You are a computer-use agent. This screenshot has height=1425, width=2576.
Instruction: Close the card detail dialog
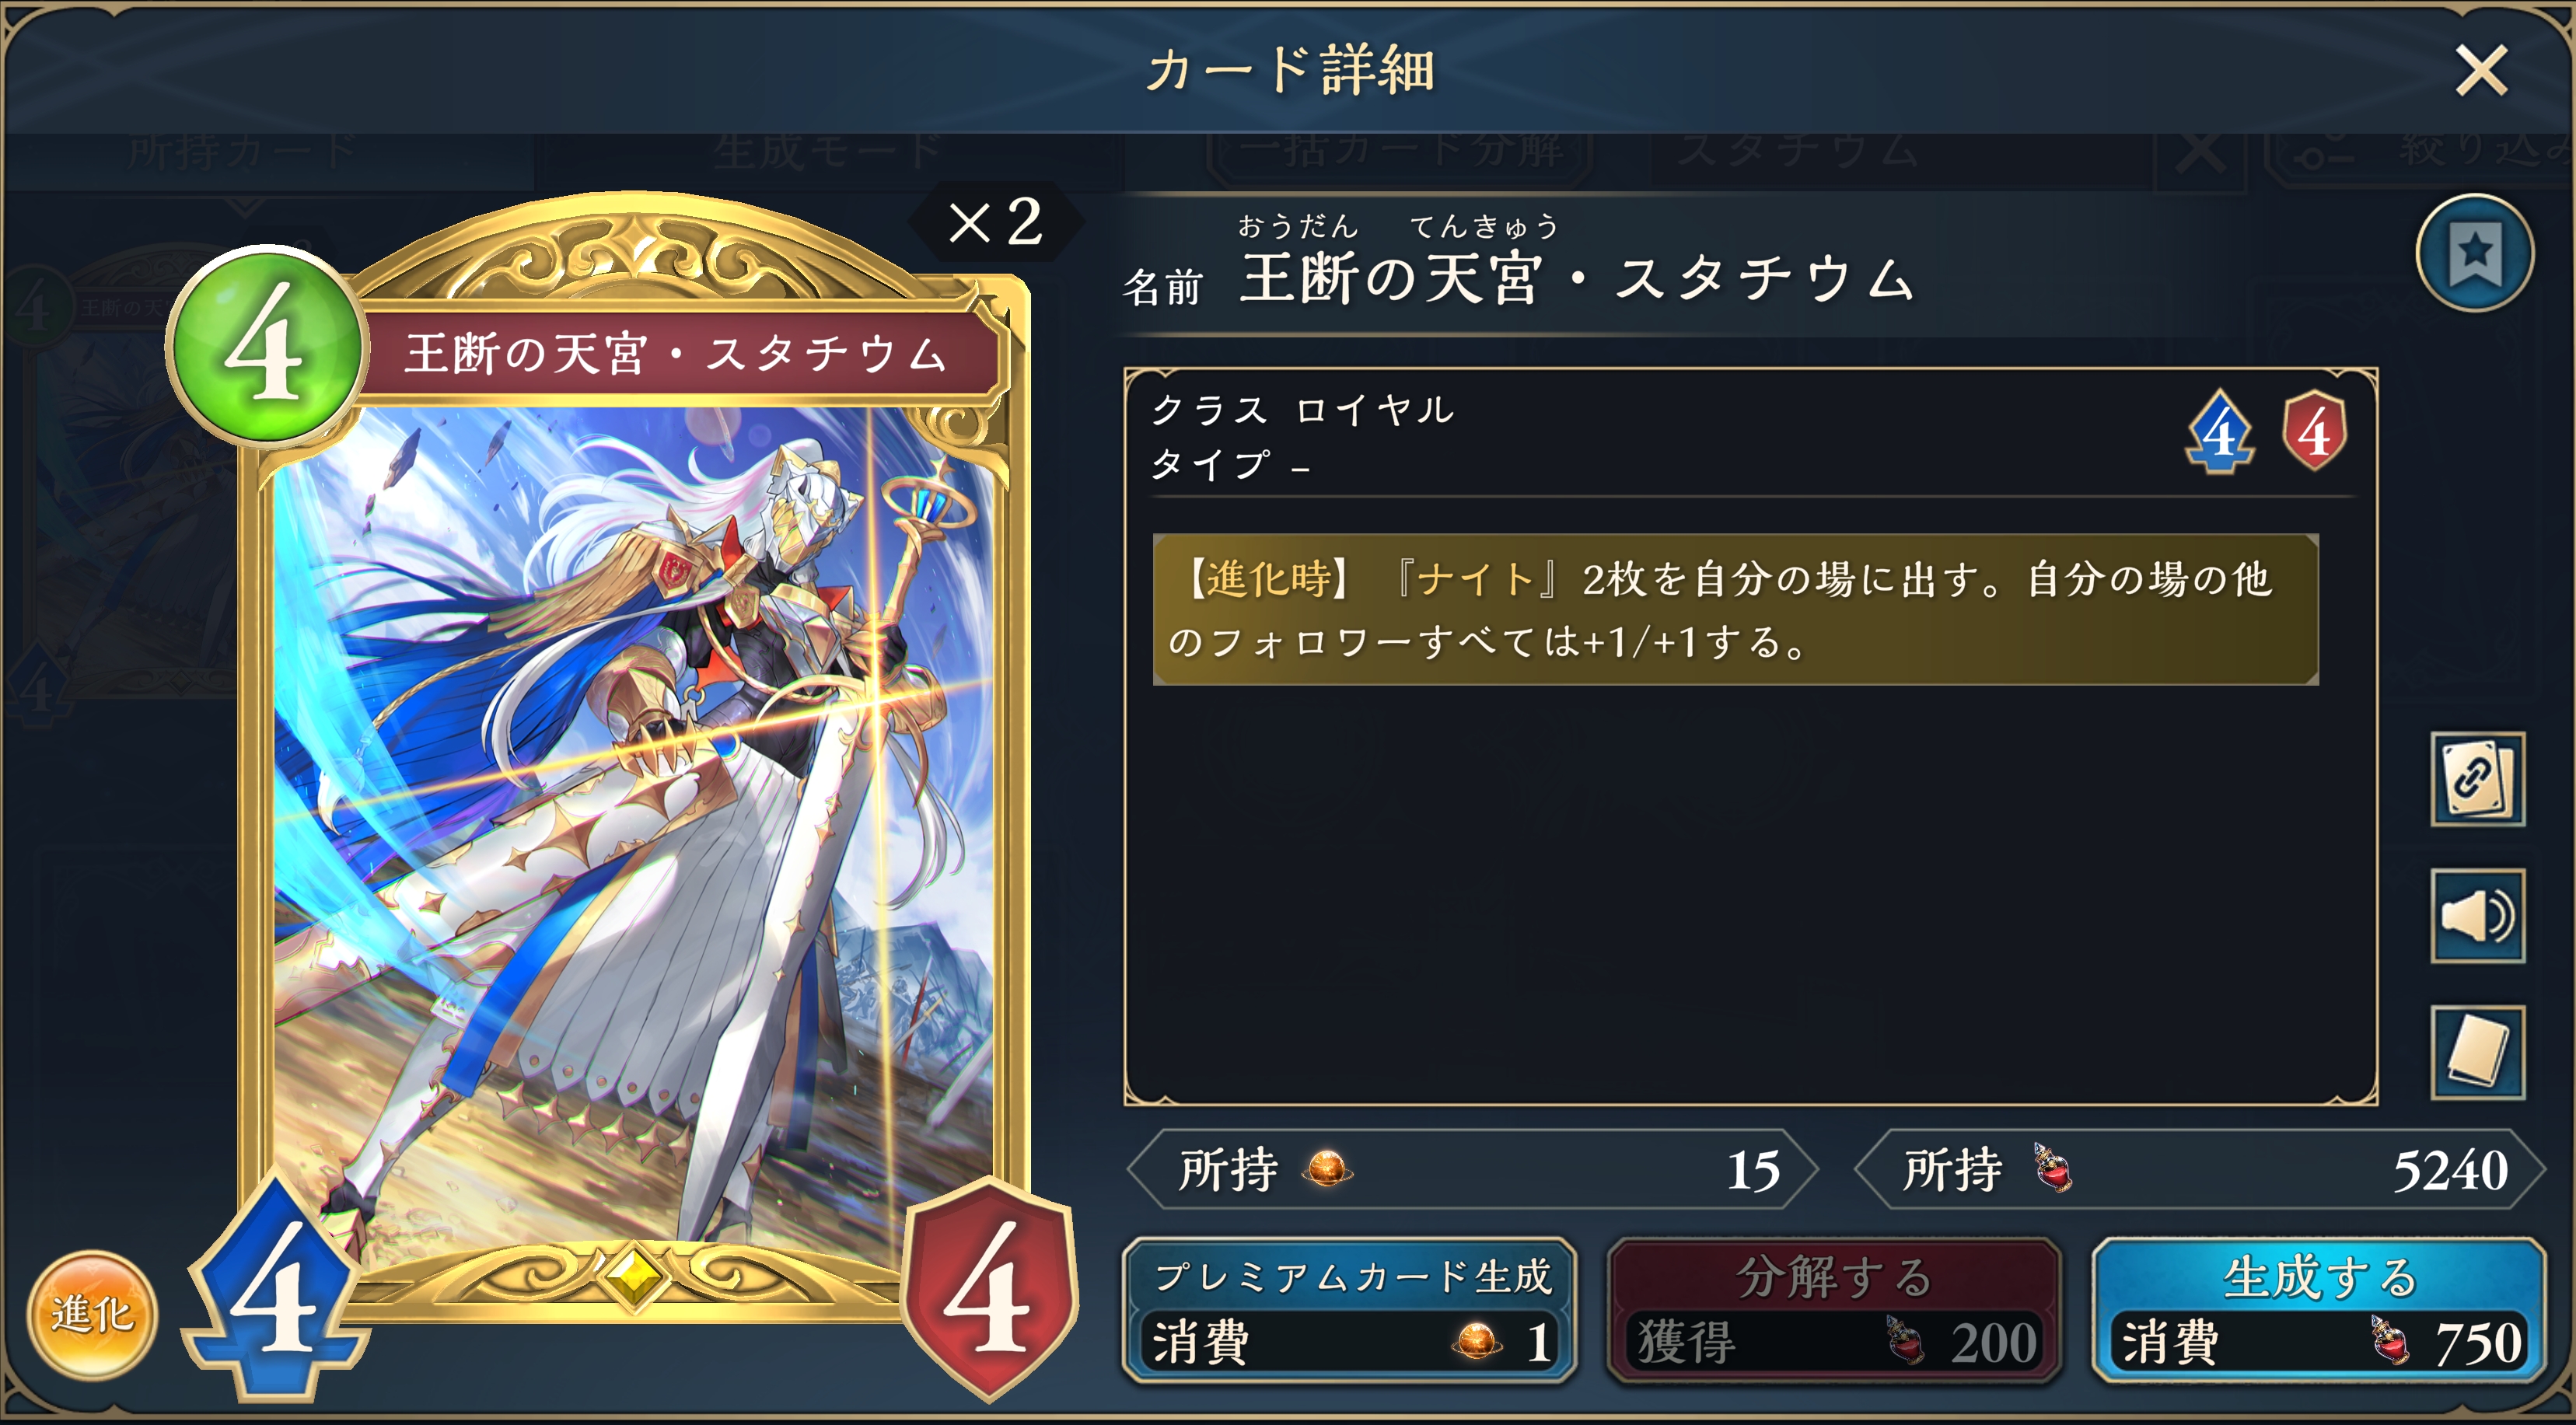pyautogui.click(x=2481, y=71)
